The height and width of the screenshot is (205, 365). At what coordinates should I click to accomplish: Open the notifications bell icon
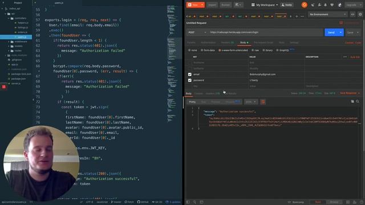tap(326, 5)
